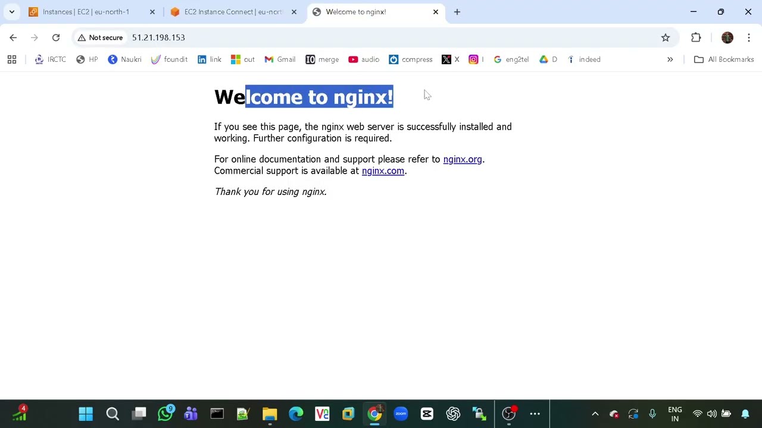View the Not secure site information
The image size is (762, 428).
100,37
